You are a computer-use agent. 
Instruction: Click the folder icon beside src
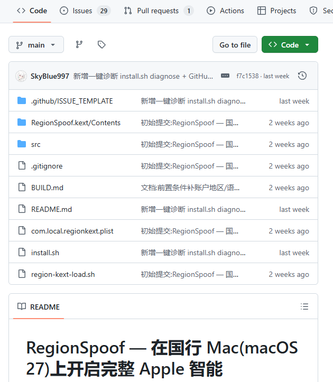pos(22,144)
